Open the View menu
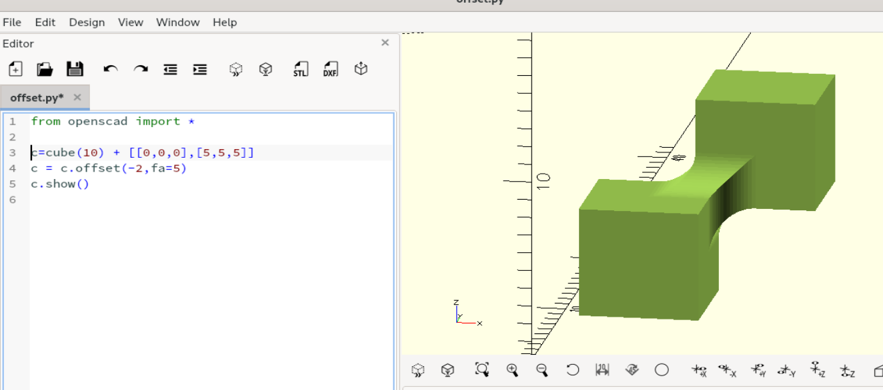883x390 pixels. point(131,22)
